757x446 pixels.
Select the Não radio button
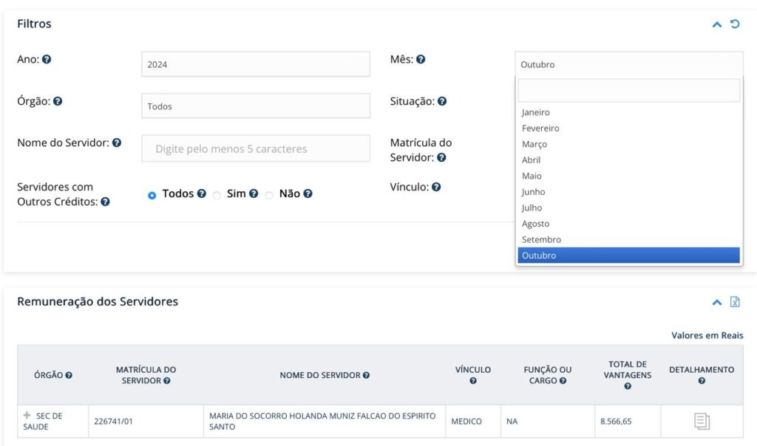click(269, 195)
